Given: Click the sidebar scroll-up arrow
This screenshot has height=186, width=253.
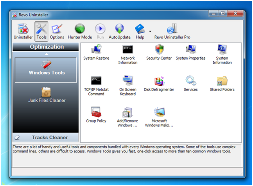Looking at the screenshot, I should pos(47,54).
